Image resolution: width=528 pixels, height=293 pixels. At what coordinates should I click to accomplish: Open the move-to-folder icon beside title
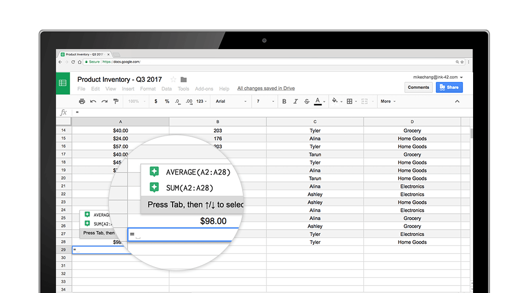pyautogui.click(x=184, y=80)
